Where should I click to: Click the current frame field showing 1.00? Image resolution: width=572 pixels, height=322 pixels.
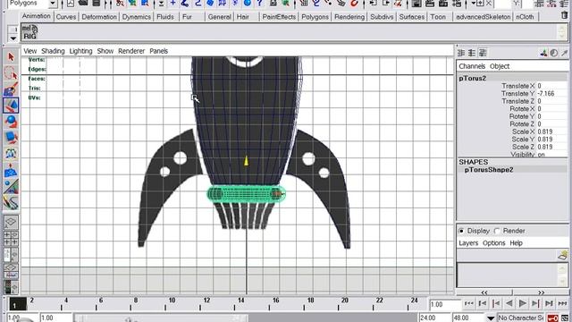[x=445, y=304]
